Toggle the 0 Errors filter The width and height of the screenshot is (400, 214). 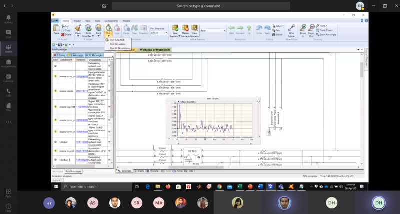click(x=60, y=55)
